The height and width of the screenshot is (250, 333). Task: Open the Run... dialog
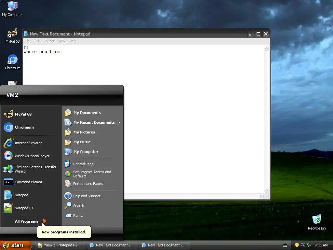point(92,215)
